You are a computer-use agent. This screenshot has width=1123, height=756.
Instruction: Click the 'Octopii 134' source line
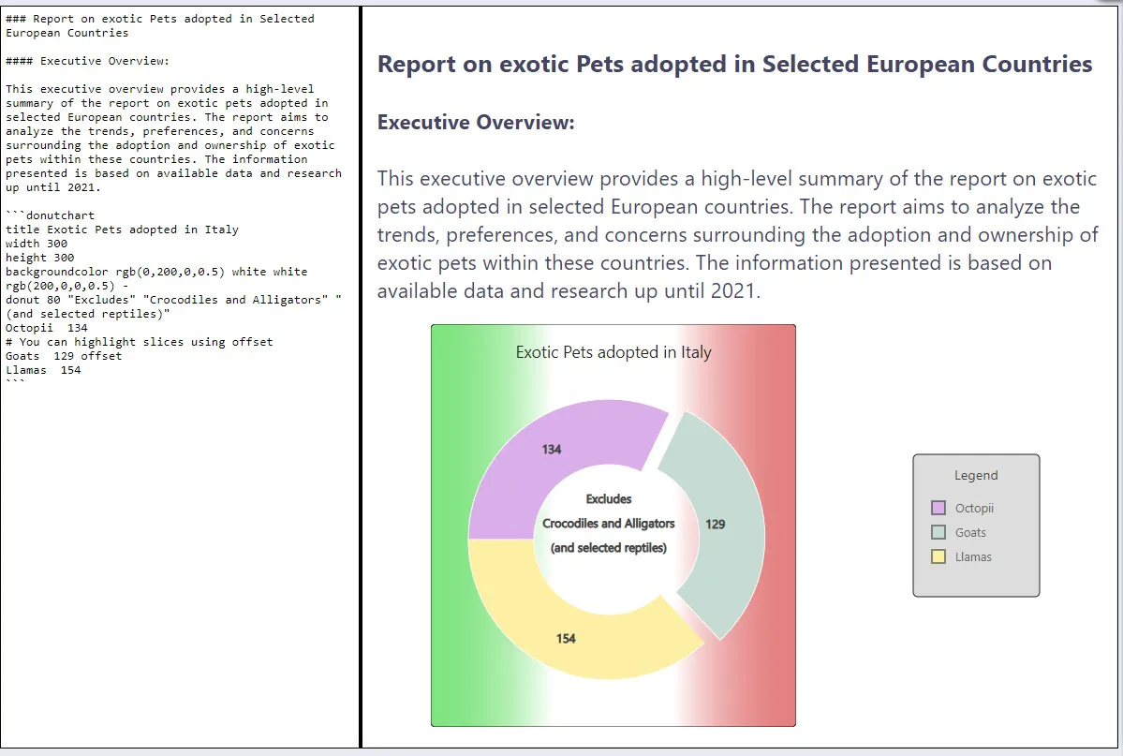point(47,328)
